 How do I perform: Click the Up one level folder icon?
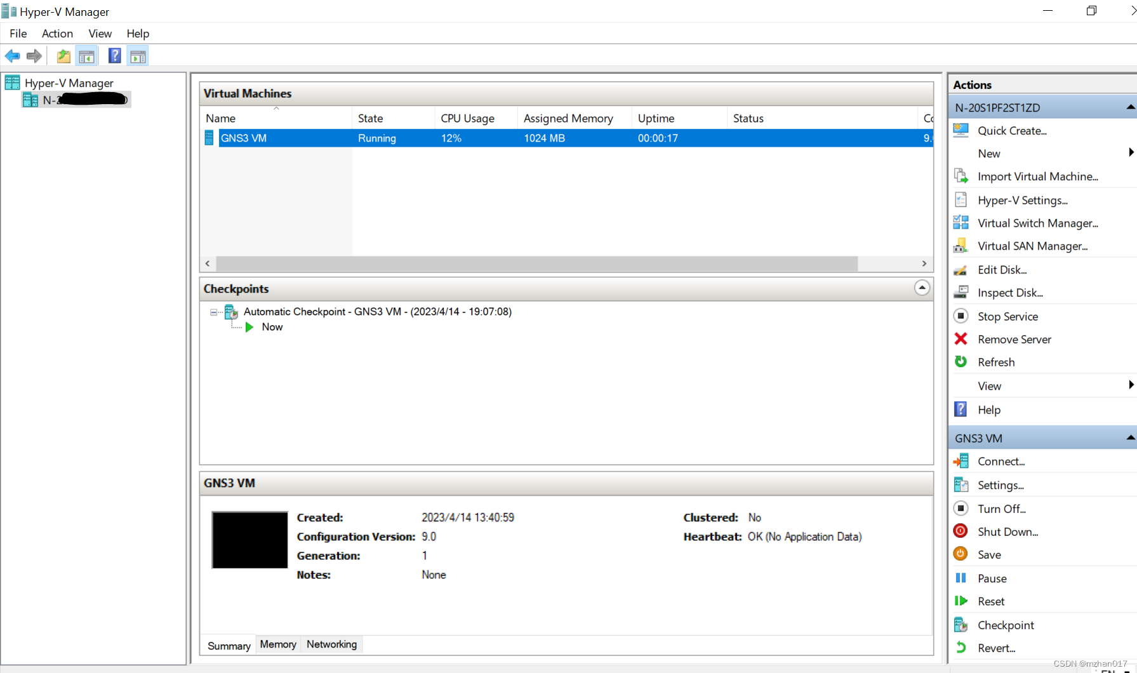(x=63, y=57)
